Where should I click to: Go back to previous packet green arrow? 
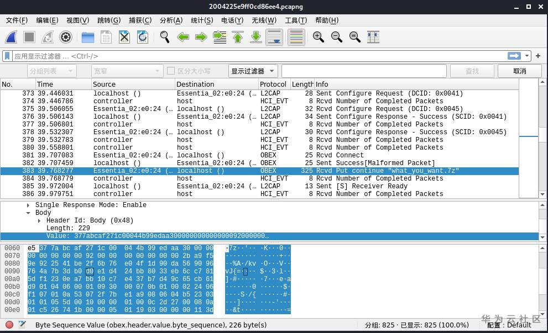point(183,37)
